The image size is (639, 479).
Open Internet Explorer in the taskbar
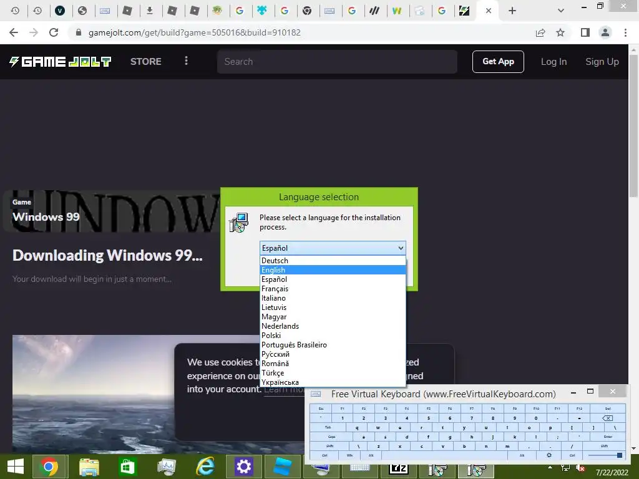[205, 467]
